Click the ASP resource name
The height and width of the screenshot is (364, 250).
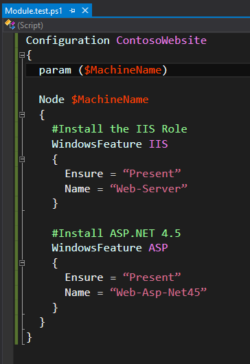pos(158,248)
